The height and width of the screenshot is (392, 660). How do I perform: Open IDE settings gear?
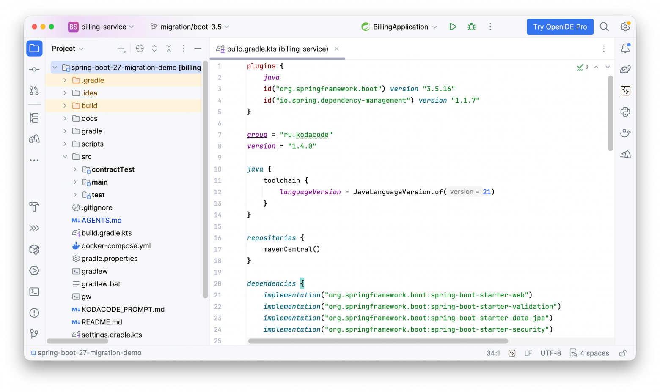click(x=625, y=27)
